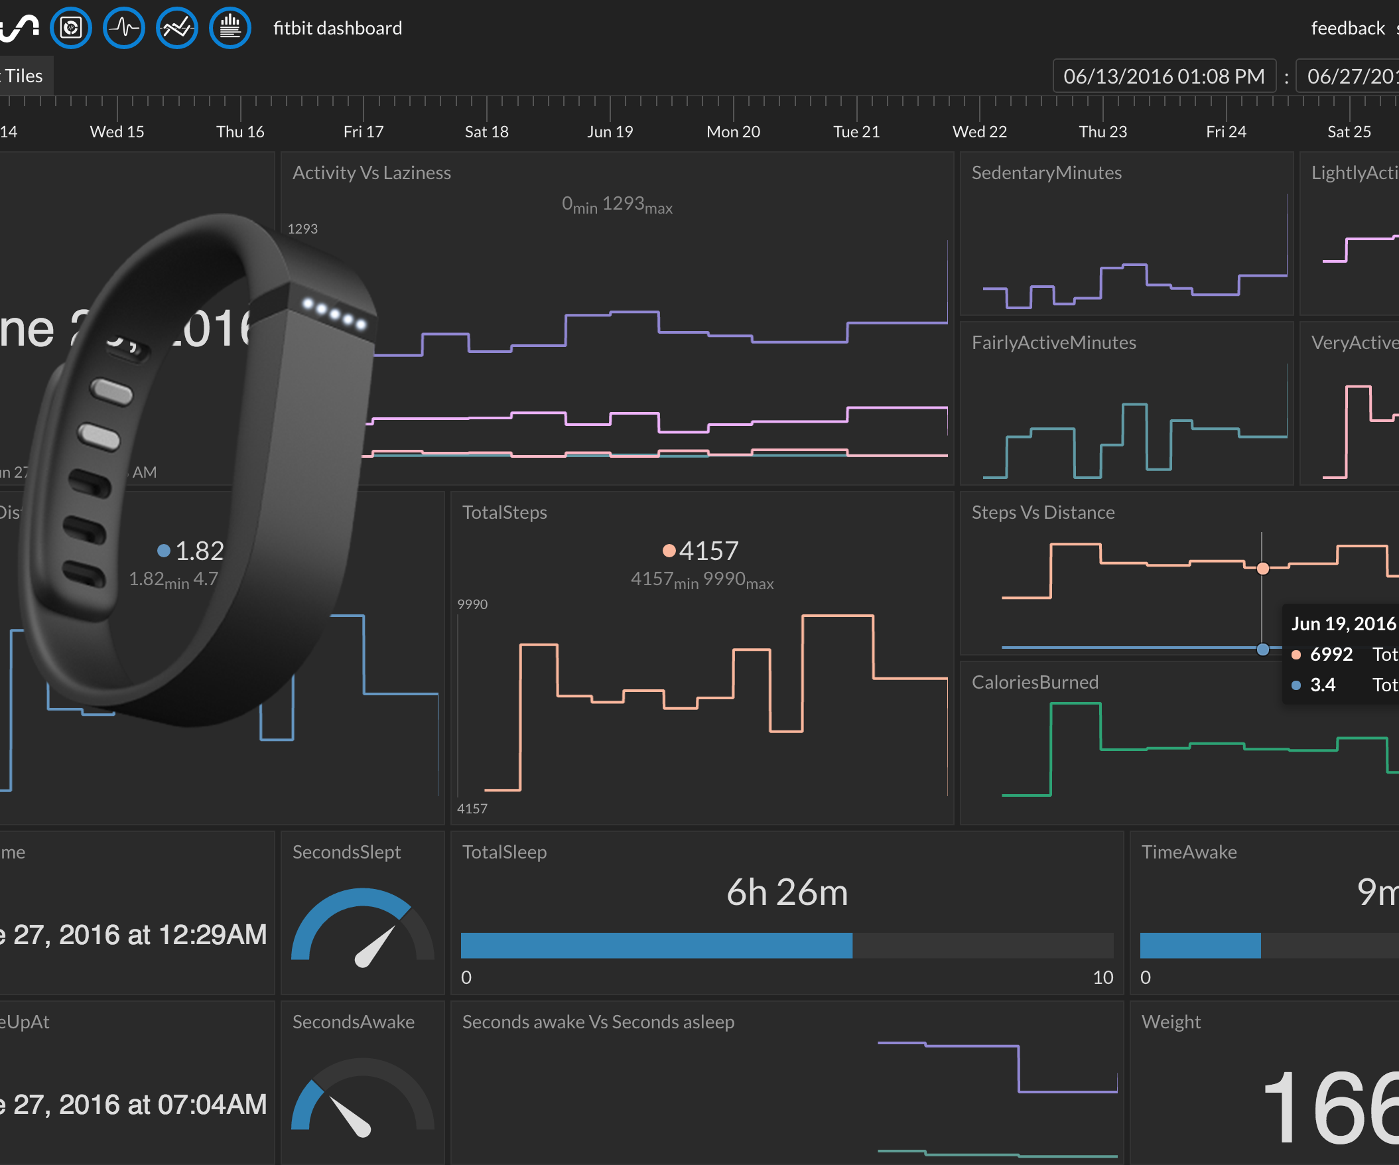Open the line chart icon in header

177,28
